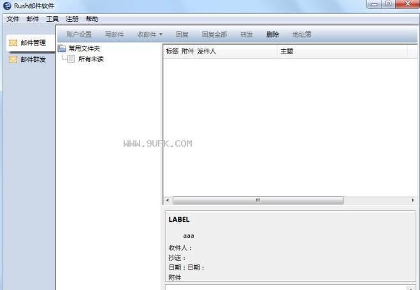Open the 帮助 menu
The height and width of the screenshot is (290, 420).
pos(92,19)
